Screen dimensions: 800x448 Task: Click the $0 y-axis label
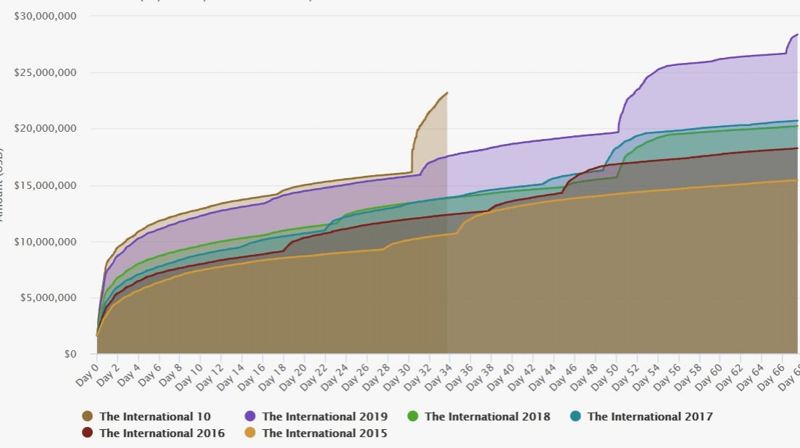coord(70,355)
